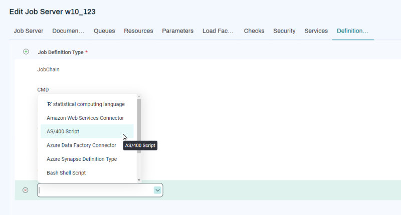This screenshot has height=215, width=401.
Task: Collapse the dropdown using the chevron button
Action: (157, 190)
